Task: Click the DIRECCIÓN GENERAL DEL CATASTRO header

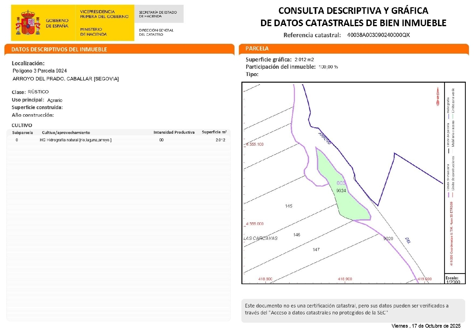Action: 156,32
